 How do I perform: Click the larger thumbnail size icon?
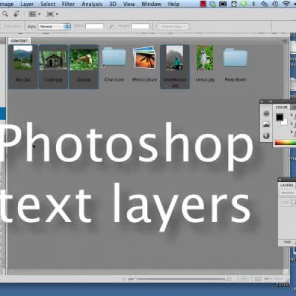pos(229,279)
